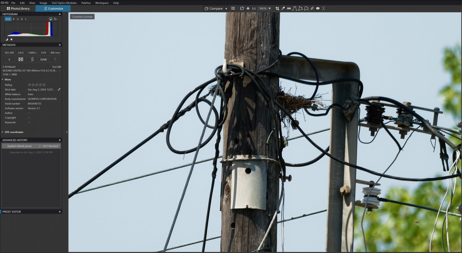Open the zoom percentage dropdown

269,8
